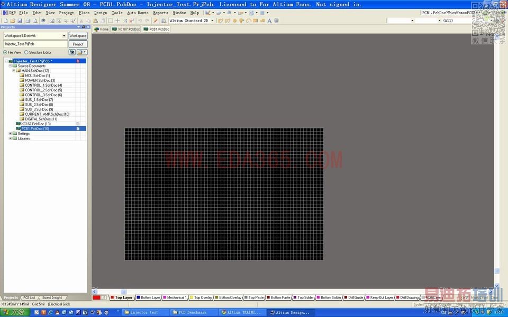Expand the Settings folder
508x317 pixels.
[x=10, y=134]
